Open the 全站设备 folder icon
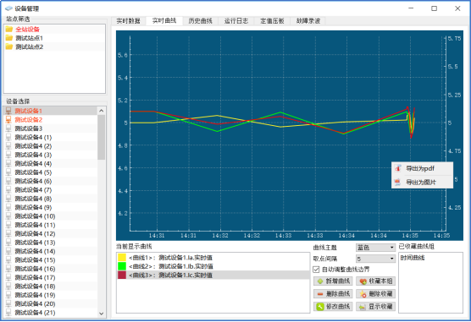This screenshot has width=471, height=322. tap(9, 29)
